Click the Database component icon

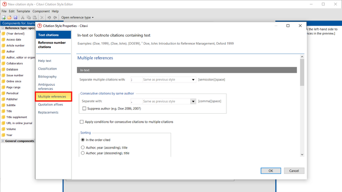[x=3, y=69]
